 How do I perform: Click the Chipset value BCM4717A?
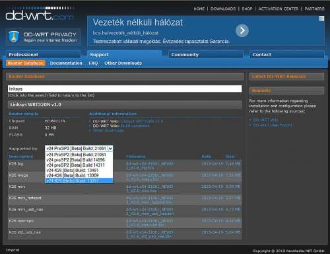(55, 121)
